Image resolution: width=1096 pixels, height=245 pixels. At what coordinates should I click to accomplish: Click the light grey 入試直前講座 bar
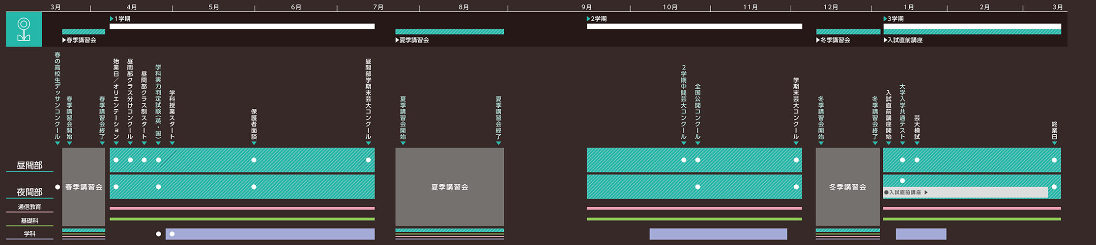965,193
